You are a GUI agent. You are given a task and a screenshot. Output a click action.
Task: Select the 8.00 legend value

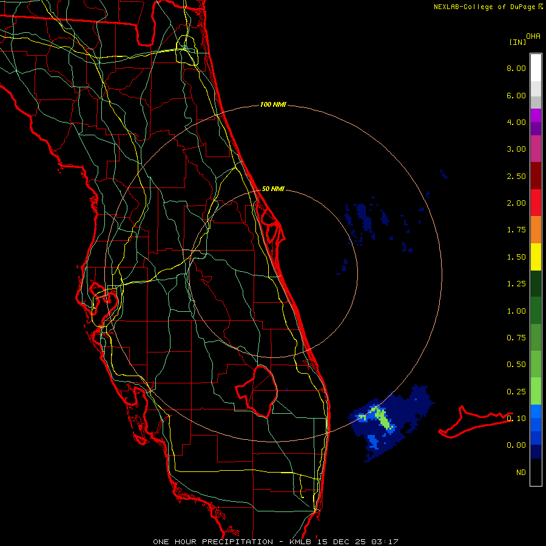(516, 68)
